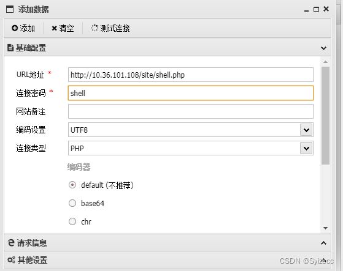Viewport: 343px width, 271px height.
Task: Collapse the 基础配置 section chevron
Action: pyautogui.click(x=324, y=48)
